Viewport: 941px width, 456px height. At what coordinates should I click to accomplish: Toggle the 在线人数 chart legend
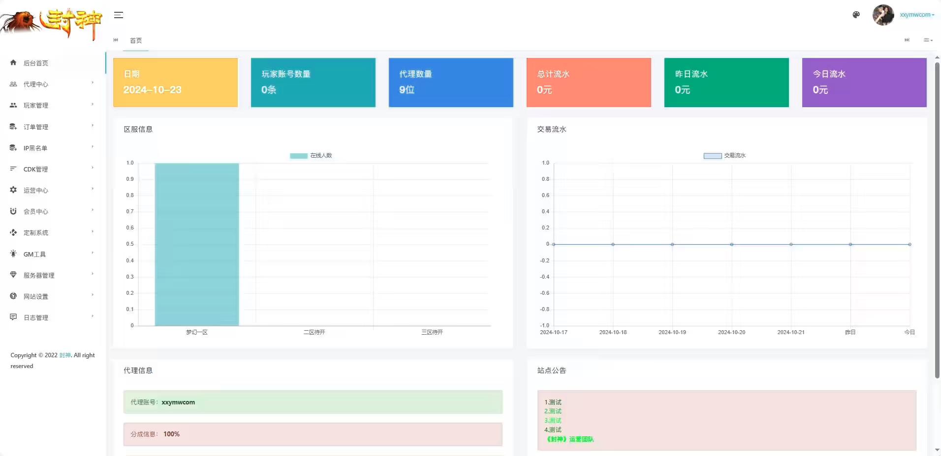(x=299, y=156)
